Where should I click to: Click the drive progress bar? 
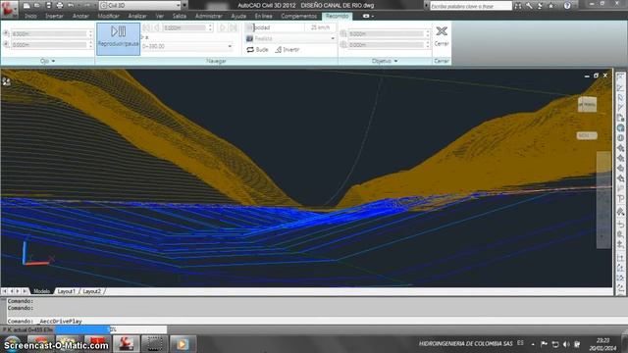pyautogui.click(x=111, y=329)
